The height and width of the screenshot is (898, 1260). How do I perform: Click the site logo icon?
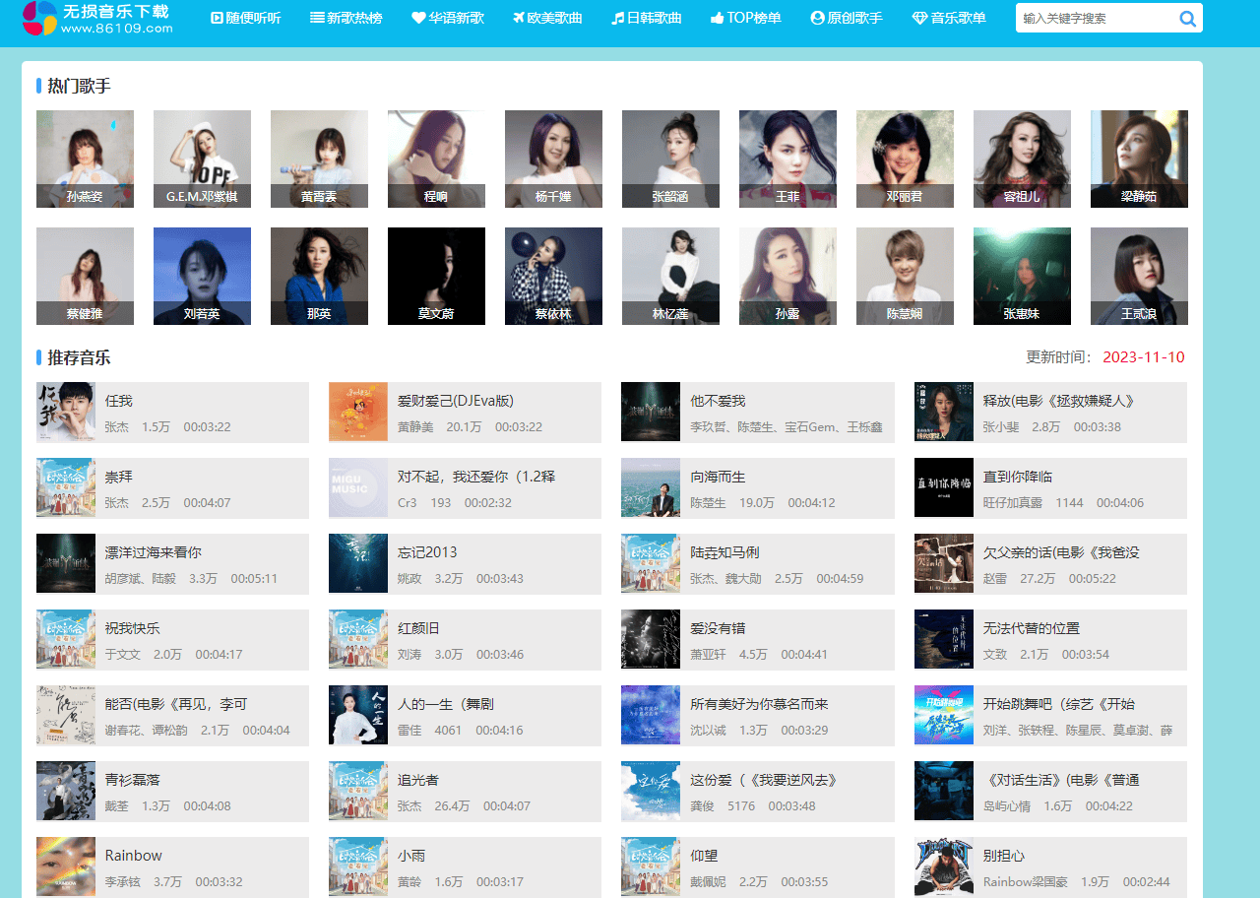click(39, 18)
